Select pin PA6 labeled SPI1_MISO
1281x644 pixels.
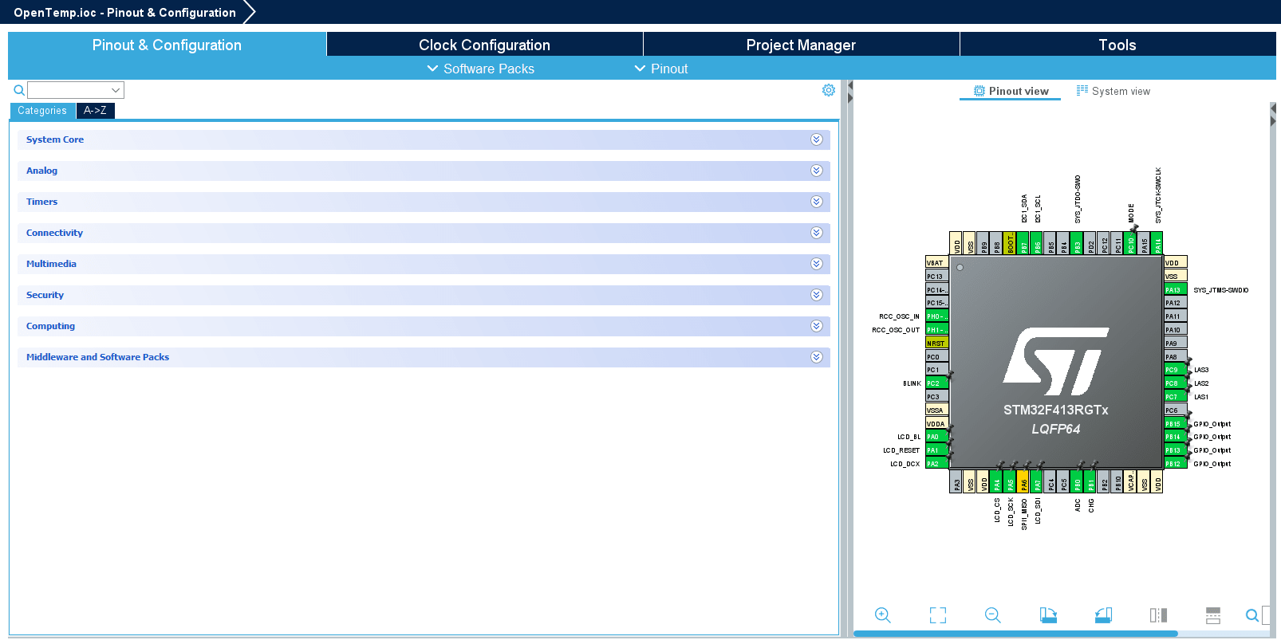[1023, 481]
